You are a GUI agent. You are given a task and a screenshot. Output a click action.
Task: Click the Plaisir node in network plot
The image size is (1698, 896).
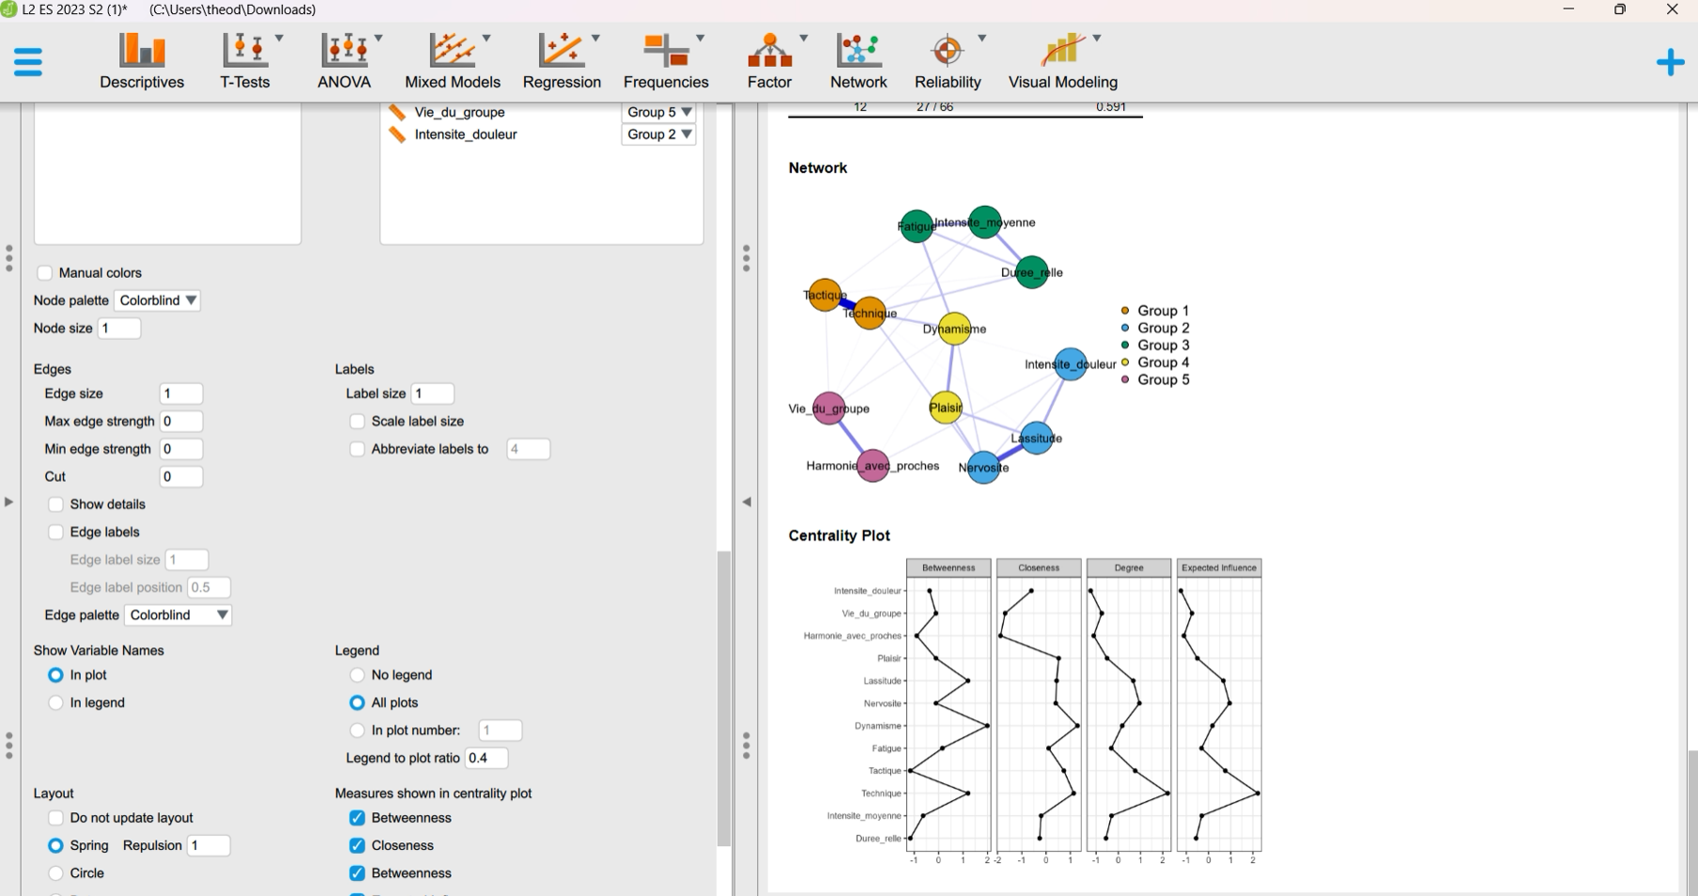pyautogui.click(x=946, y=408)
